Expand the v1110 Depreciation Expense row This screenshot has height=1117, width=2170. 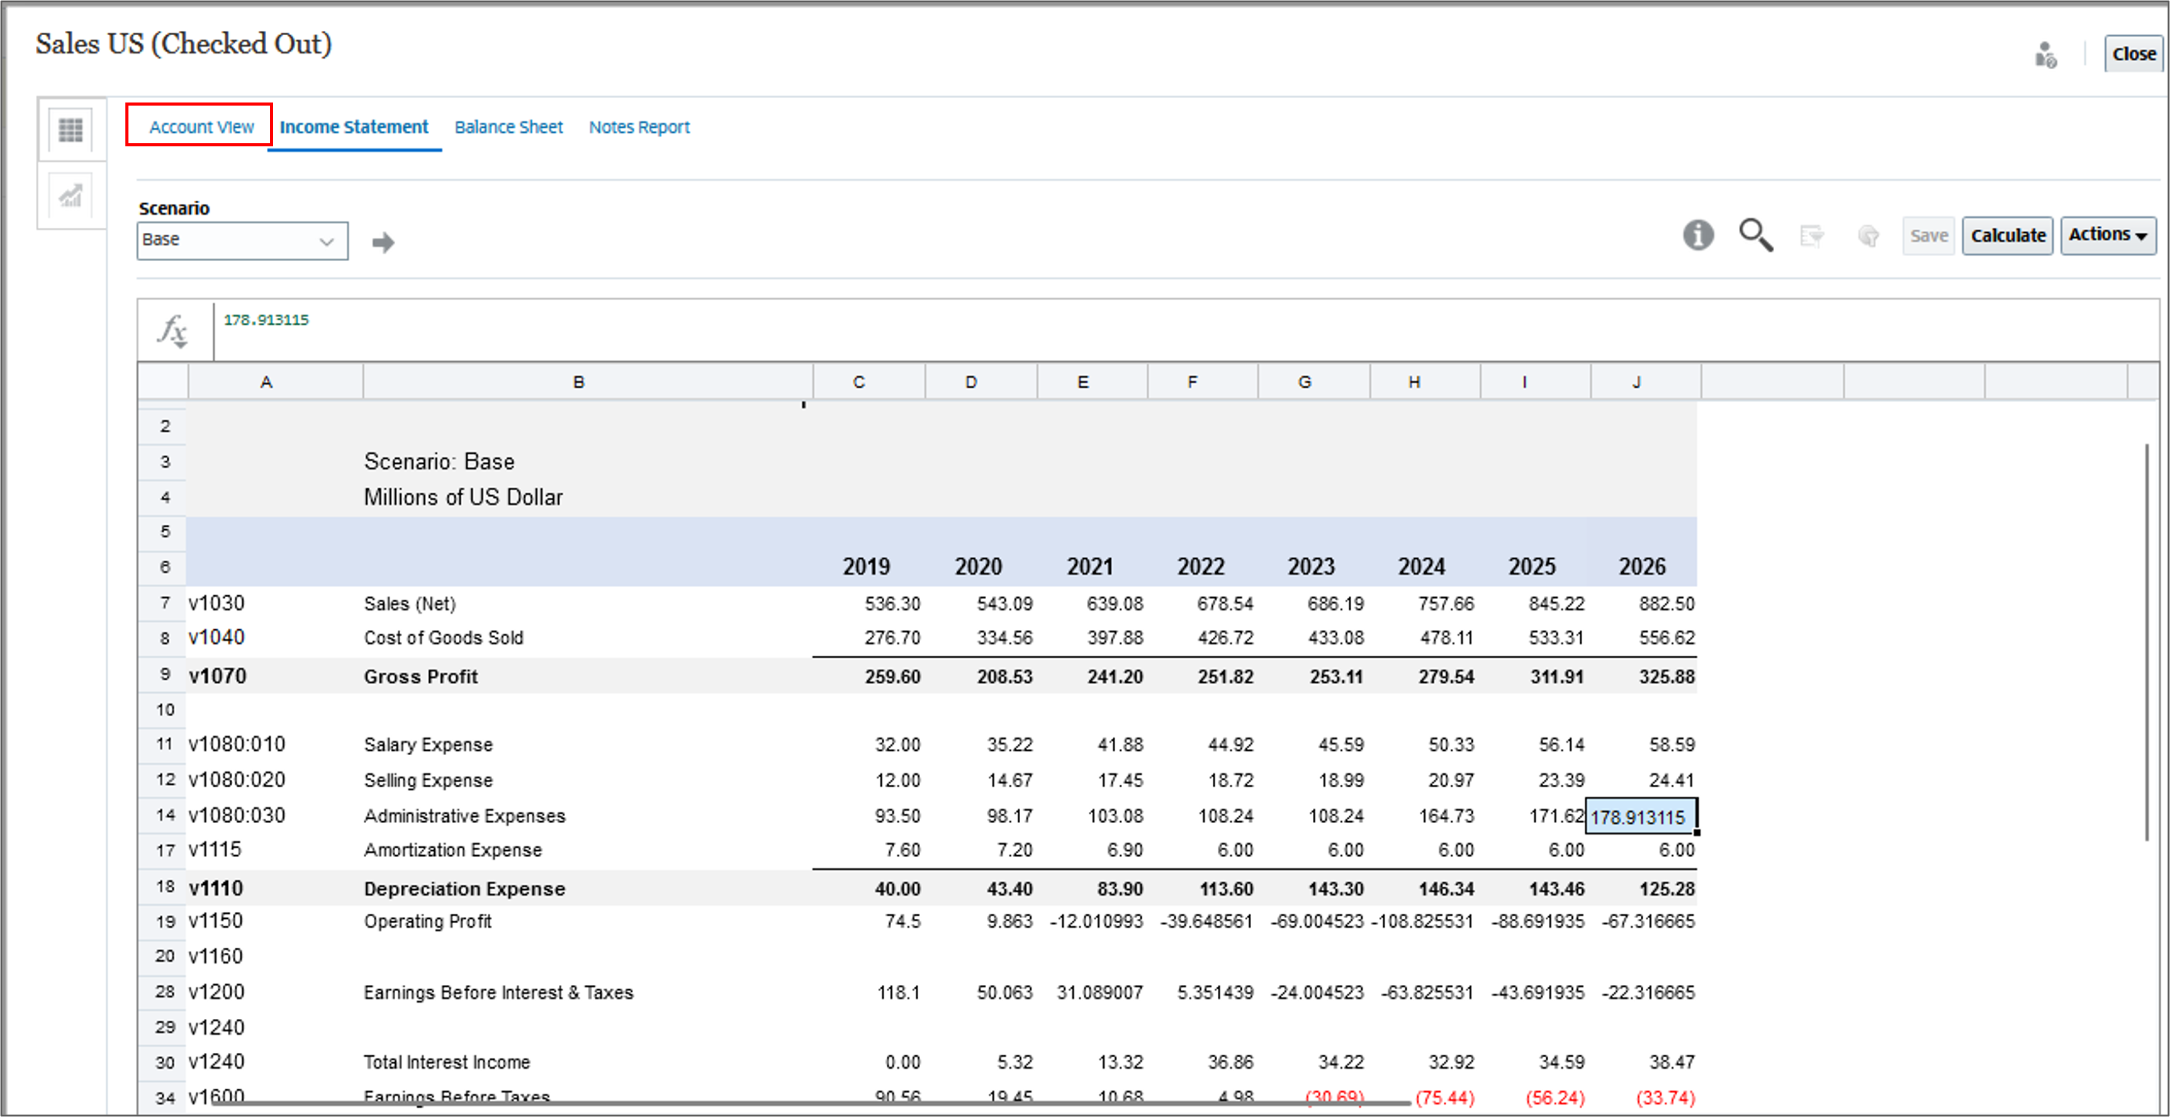click(x=217, y=888)
